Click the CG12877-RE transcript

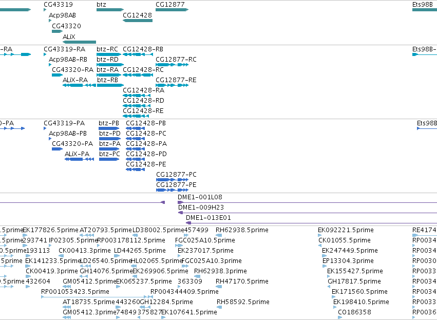click(x=172, y=85)
